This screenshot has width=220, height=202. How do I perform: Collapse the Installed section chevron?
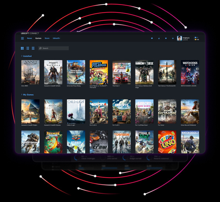pos(22,56)
